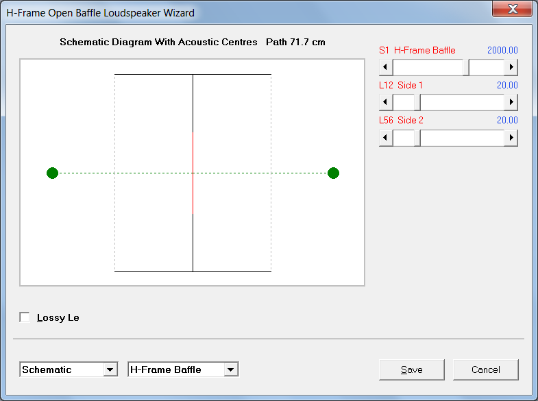Click the left green acoustic centre dot
The width and height of the screenshot is (538, 401).
[x=52, y=173]
